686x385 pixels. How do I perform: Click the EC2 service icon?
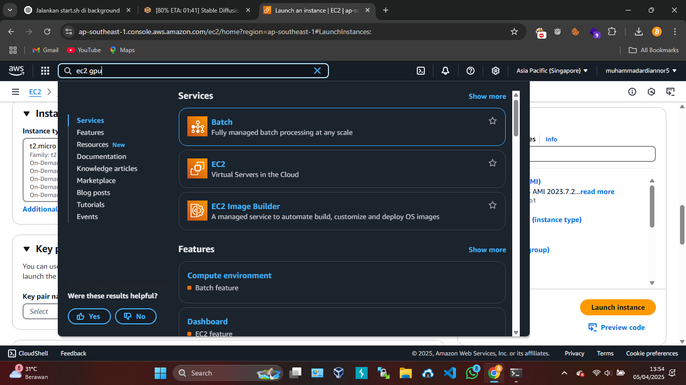197,168
